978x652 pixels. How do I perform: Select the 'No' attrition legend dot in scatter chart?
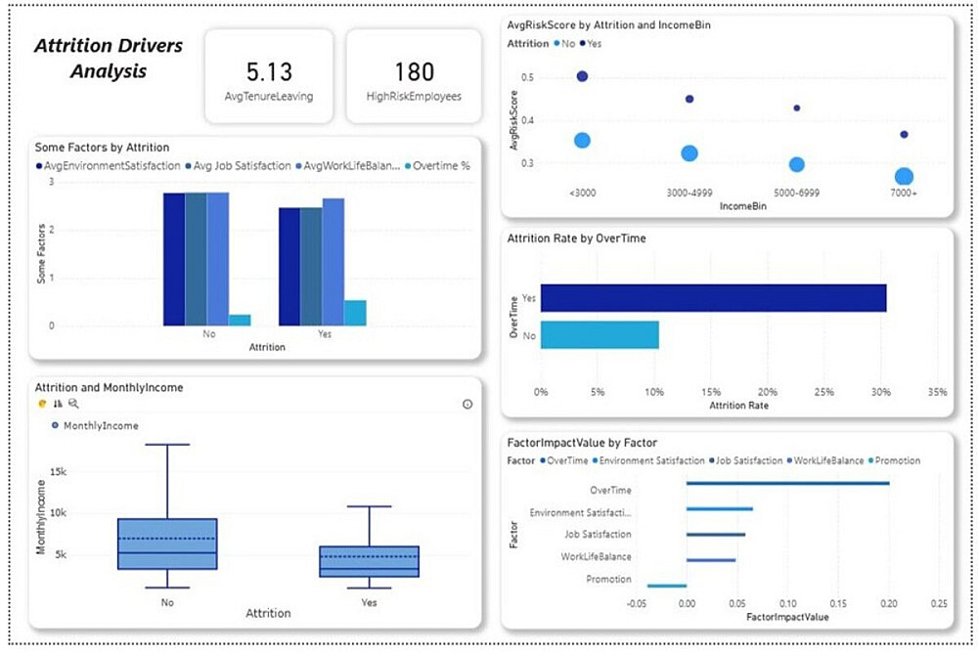point(556,44)
